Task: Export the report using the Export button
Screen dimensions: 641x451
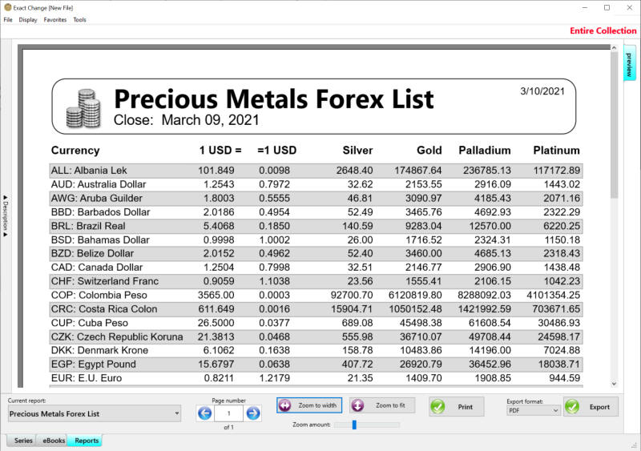Action: pos(591,407)
